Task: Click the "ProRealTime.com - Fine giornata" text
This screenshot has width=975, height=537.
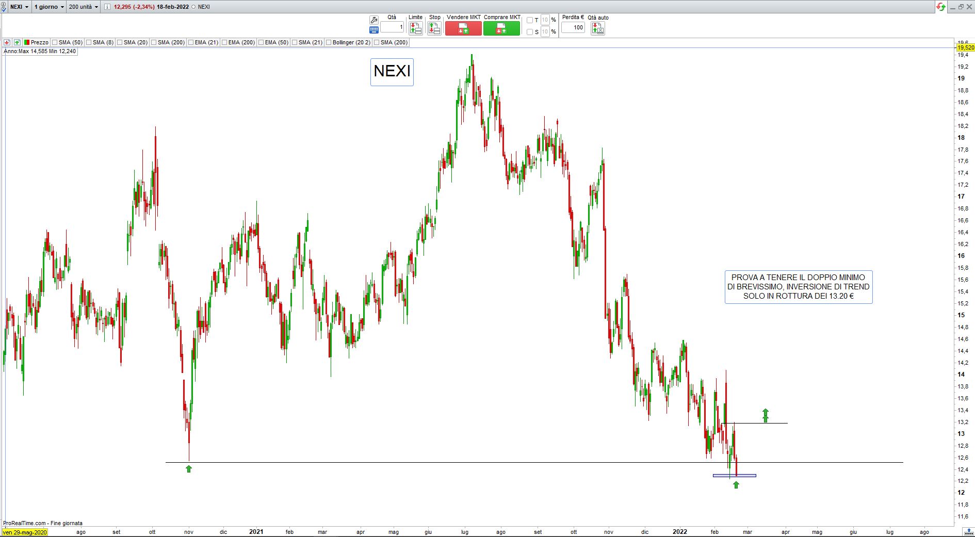Action: click(x=43, y=523)
